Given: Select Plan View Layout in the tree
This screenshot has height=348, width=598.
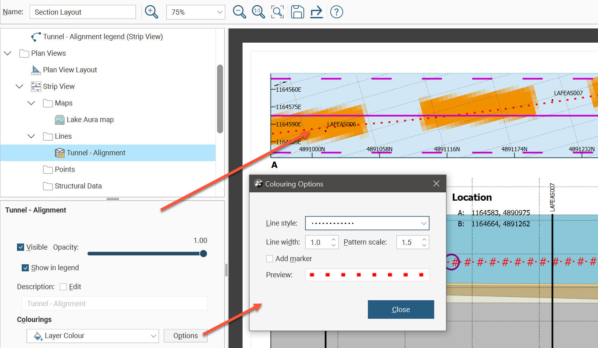Looking at the screenshot, I should pyautogui.click(x=69, y=70).
